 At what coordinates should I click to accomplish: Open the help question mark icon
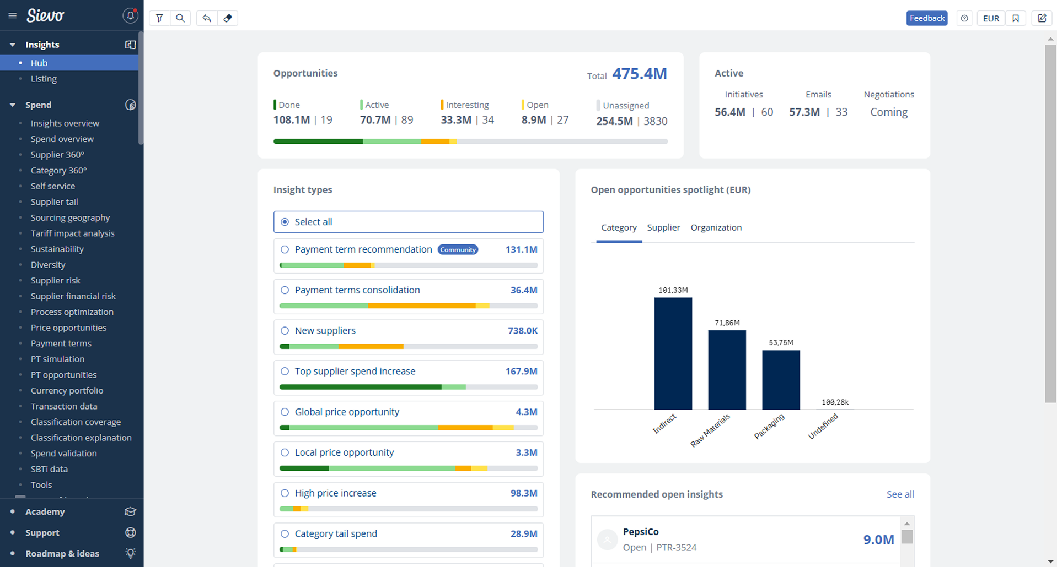tap(964, 18)
